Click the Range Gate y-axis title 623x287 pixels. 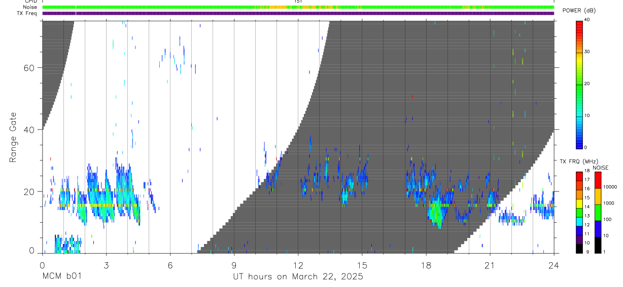click(13, 137)
